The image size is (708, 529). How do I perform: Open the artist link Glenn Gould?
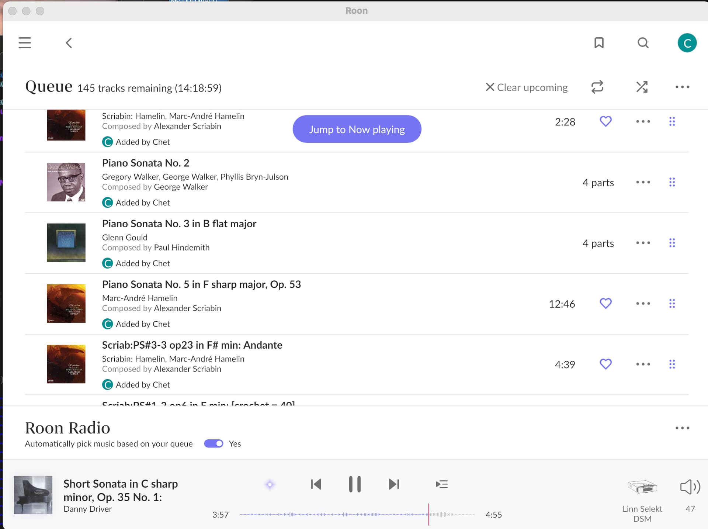pos(125,238)
